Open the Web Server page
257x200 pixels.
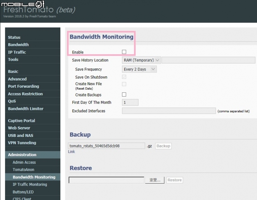click(32, 128)
